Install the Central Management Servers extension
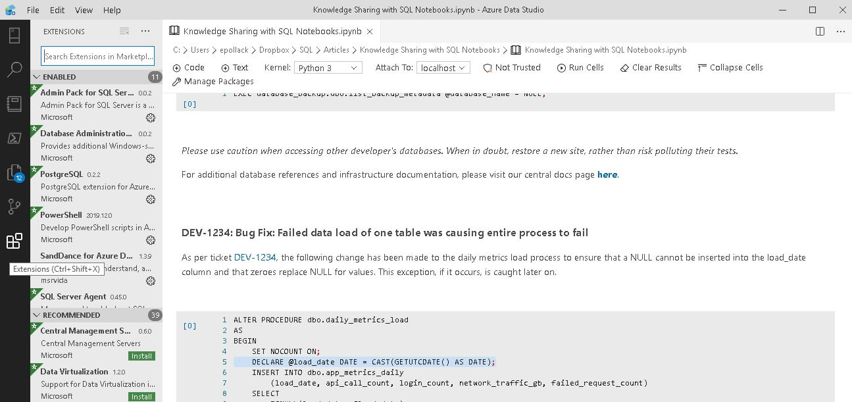The height and width of the screenshot is (402, 852). coord(142,356)
